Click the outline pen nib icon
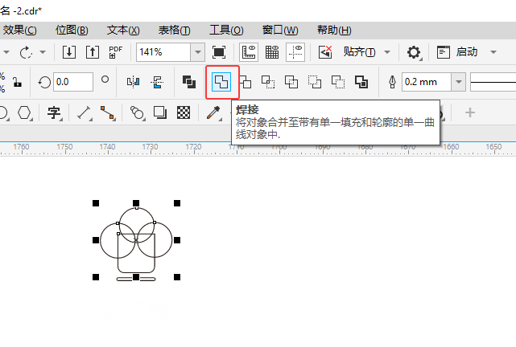Image resolution: width=516 pixels, height=347 pixels. [392, 82]
